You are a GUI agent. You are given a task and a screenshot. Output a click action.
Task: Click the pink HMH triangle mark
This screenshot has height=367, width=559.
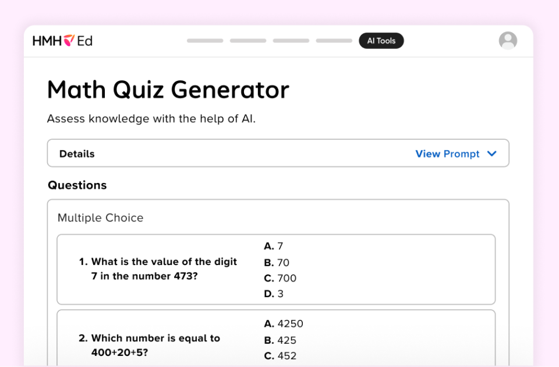point(68,40)
